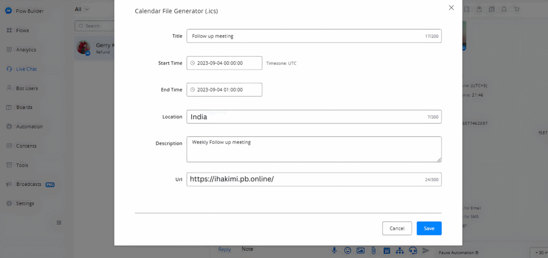Switch to the Note tab
The width and height of the screenshot is (548, 258).
pyautogui.click(x=247, y=249)
